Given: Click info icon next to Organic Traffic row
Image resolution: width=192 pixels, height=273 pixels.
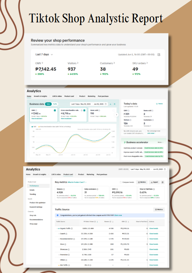Looking at the screenshot, I should click(x=72, y=228).
